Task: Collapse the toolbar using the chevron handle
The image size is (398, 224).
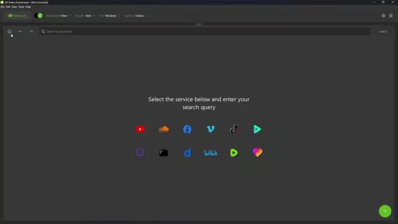Action: click(199, 25)
